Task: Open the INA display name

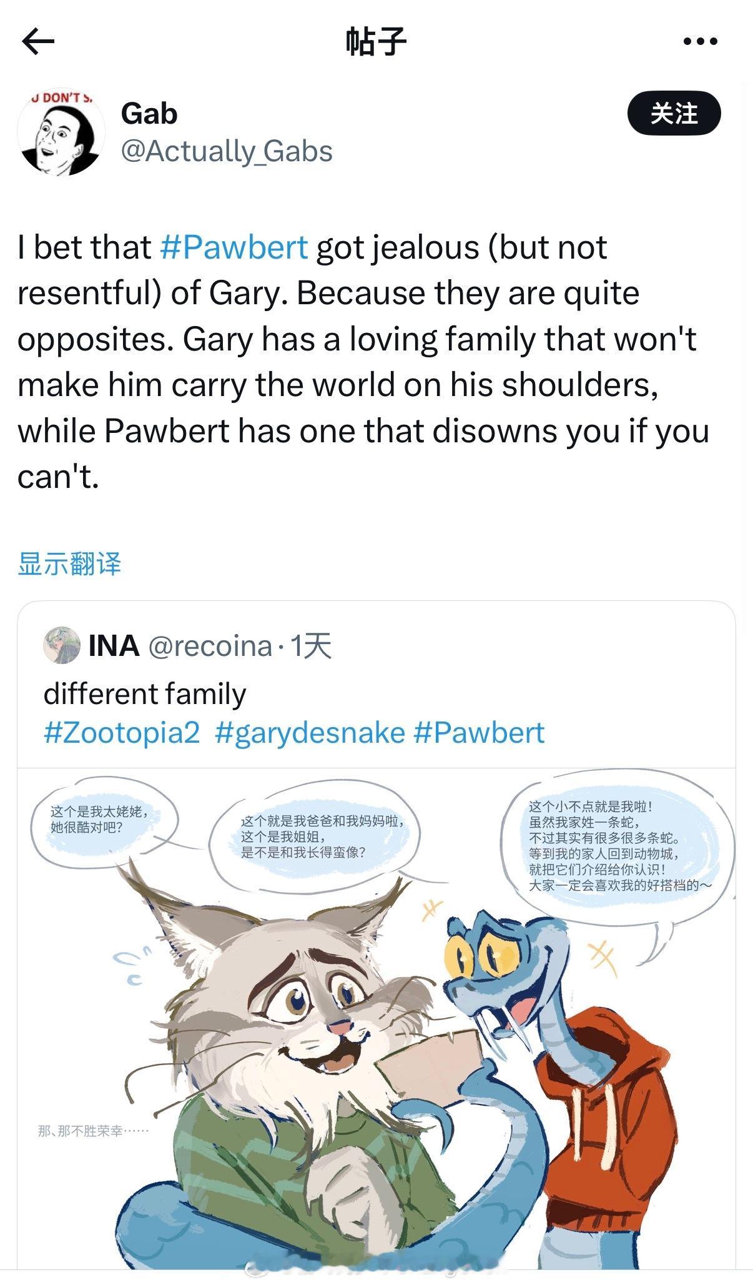Action: point(114,646)
